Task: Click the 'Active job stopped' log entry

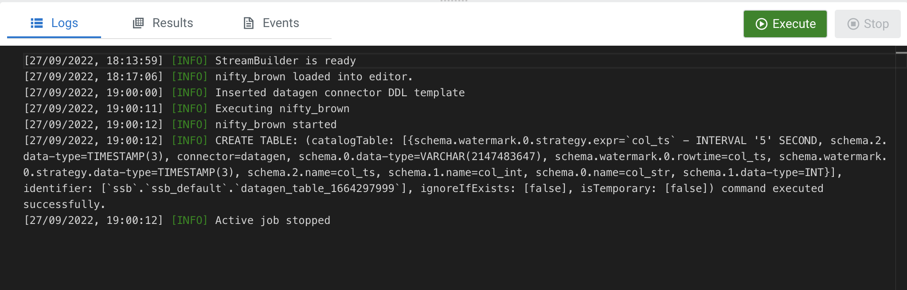Action: pyautogui.click(x=273, y=220)
